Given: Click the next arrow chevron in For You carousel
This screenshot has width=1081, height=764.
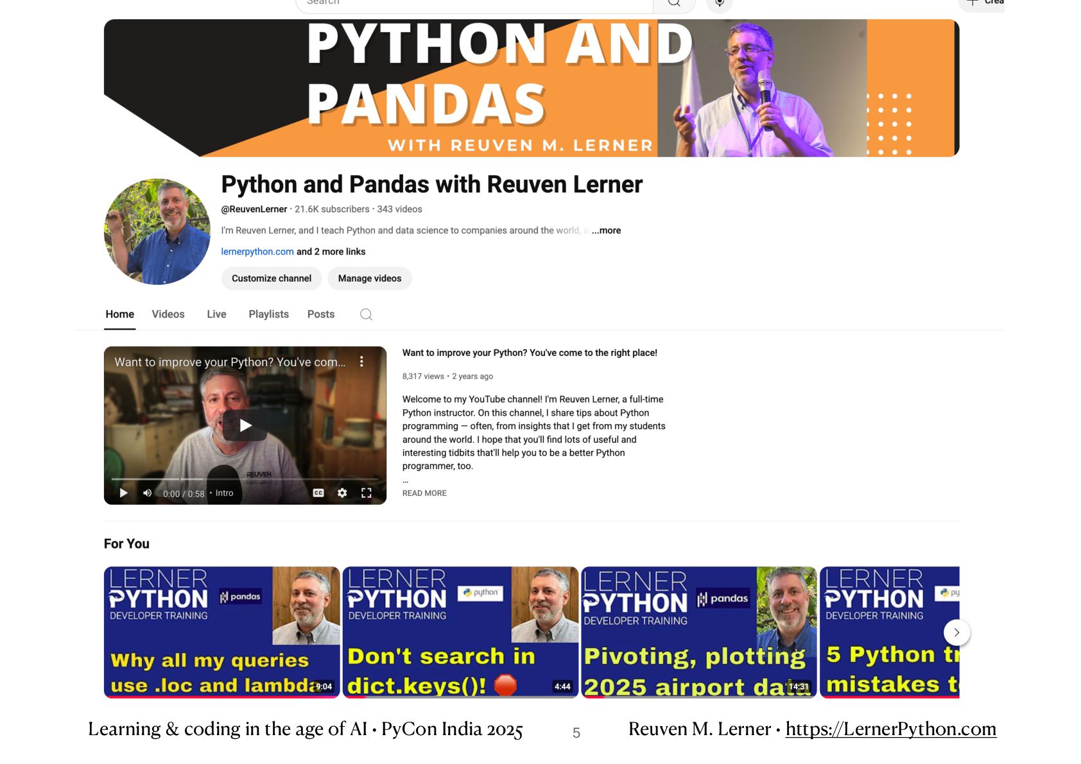Looking at the screenshot, I should click(956, 632).
